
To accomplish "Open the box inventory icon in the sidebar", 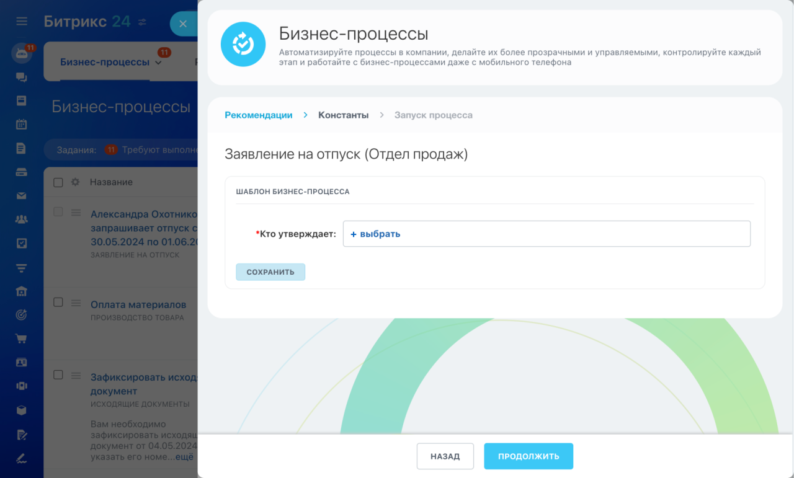I will click(x=22, y=410).
